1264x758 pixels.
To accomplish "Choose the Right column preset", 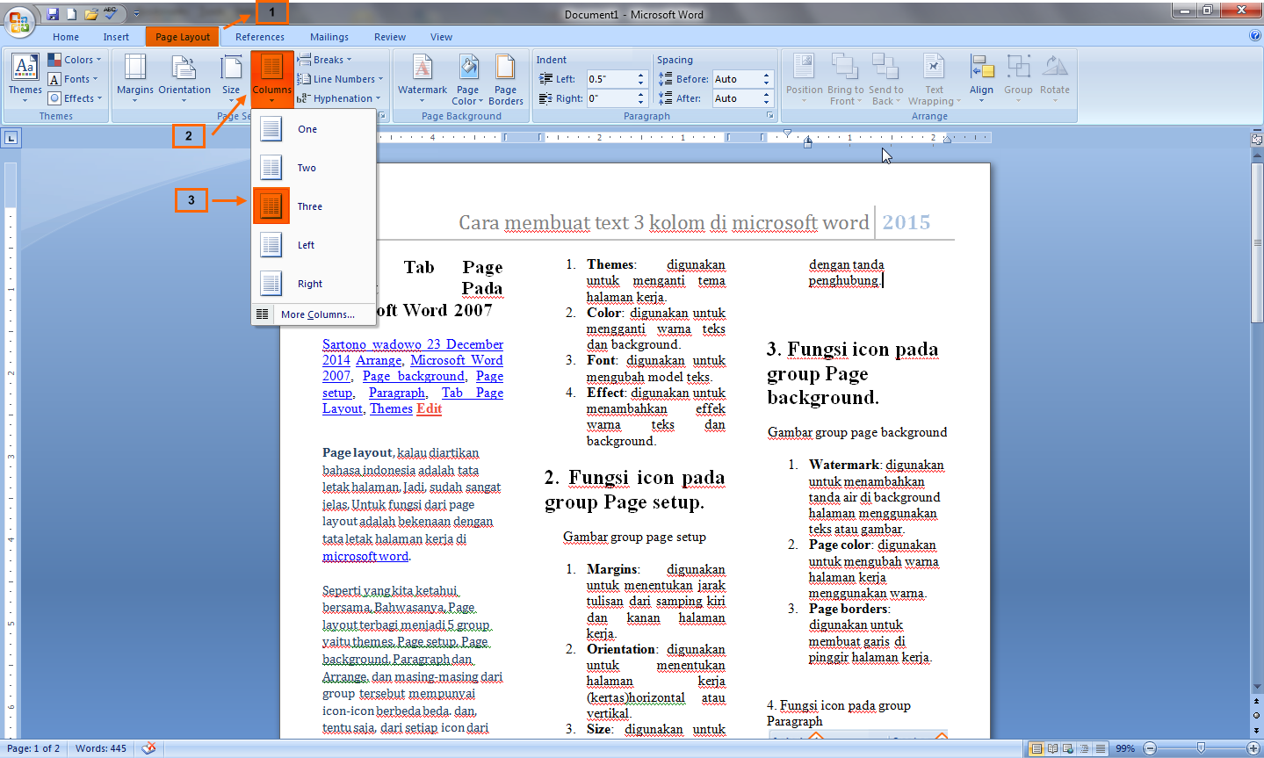I will point(314,284).
